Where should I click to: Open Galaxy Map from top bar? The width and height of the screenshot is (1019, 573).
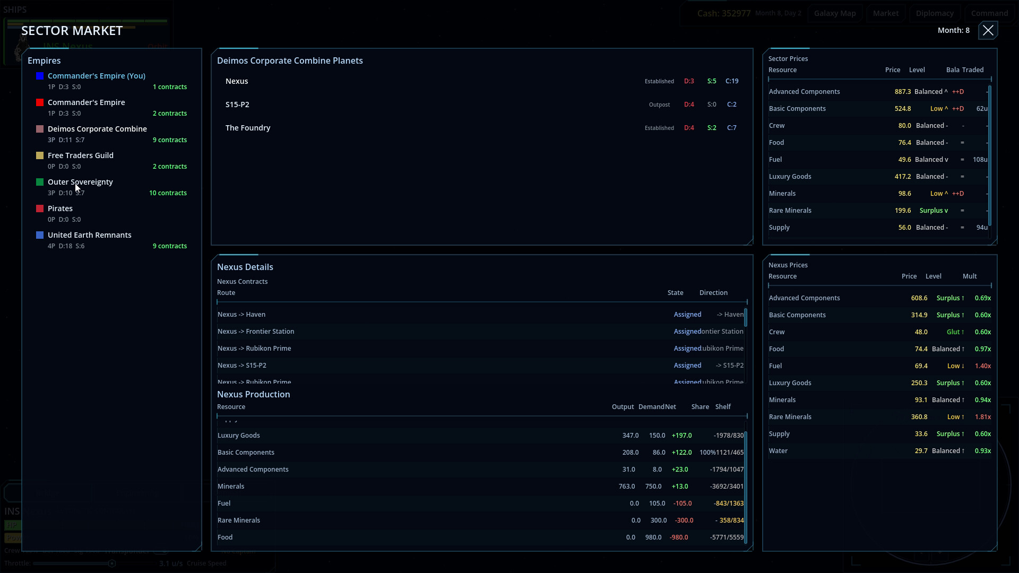click(835, 13)
